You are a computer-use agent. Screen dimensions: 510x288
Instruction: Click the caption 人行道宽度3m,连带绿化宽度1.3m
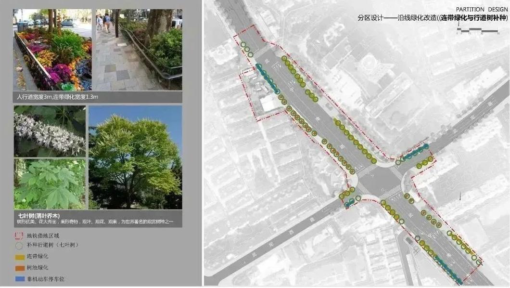[x=58, y=97]
